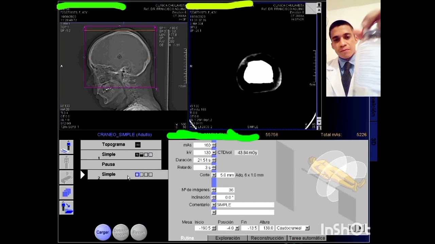Select the second Simple scan entry
Viewport: 435px width, 244px height.
pyautogui.click(x=128, y=175)
